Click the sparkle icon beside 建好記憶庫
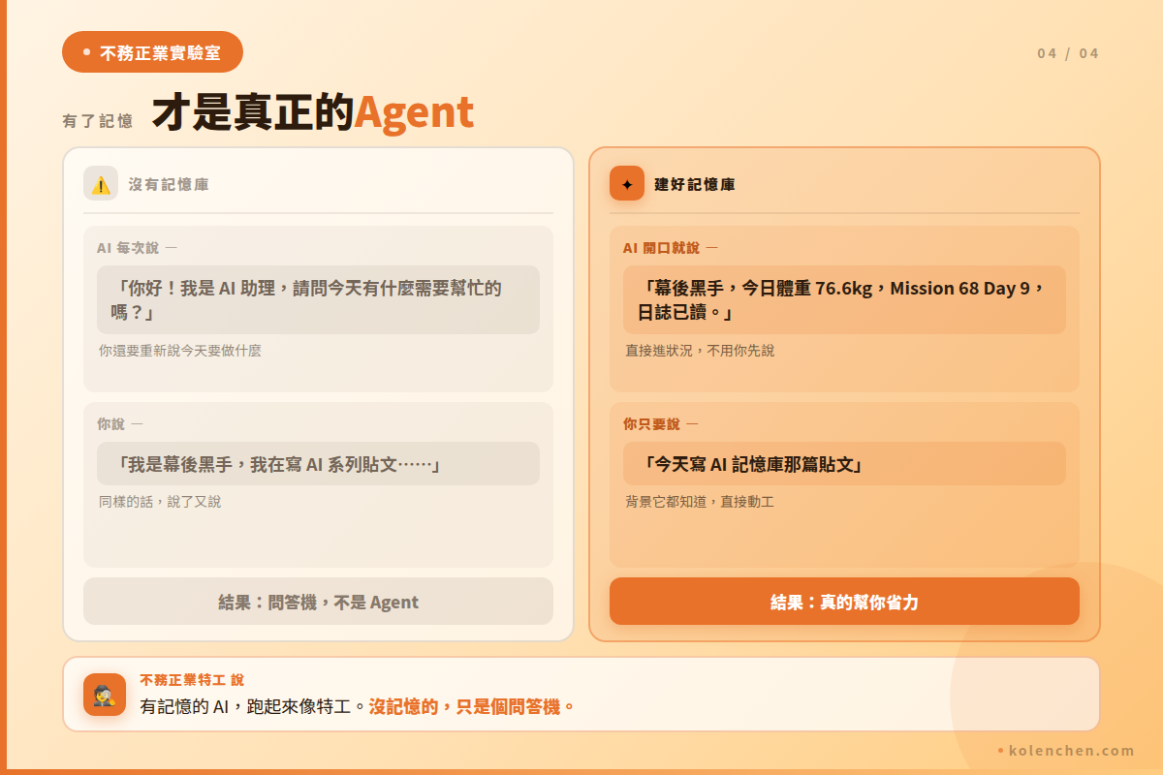1163x775 pixels. (627, 184)
